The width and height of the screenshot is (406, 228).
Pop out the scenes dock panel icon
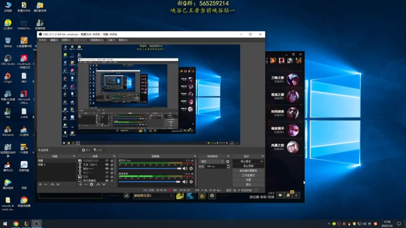[74, 157]
